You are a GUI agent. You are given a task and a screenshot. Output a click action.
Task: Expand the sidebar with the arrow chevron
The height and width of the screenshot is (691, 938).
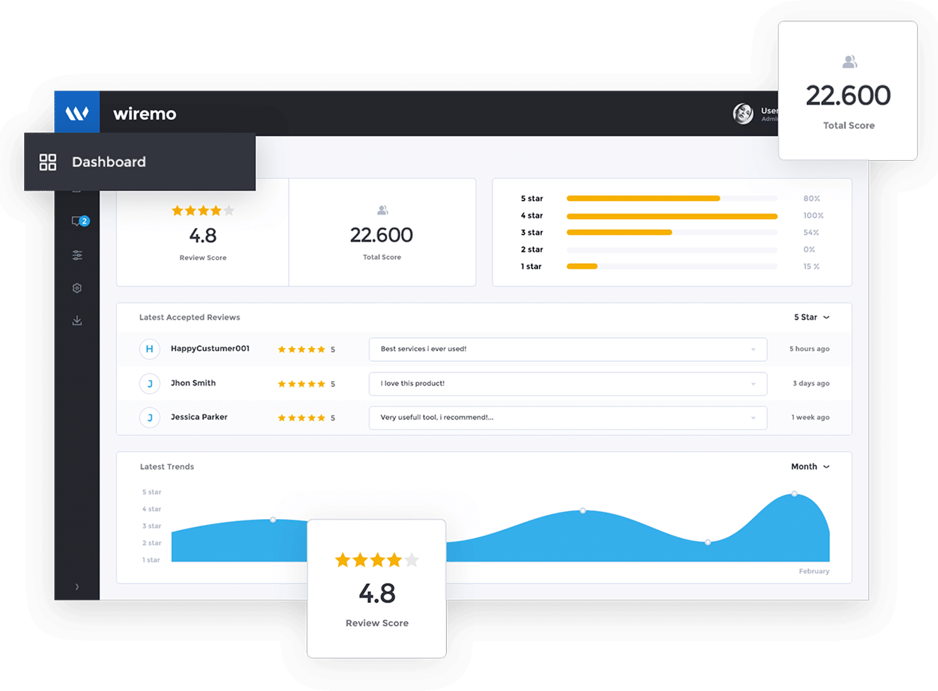pyautogui.click(x=77, y=587)
